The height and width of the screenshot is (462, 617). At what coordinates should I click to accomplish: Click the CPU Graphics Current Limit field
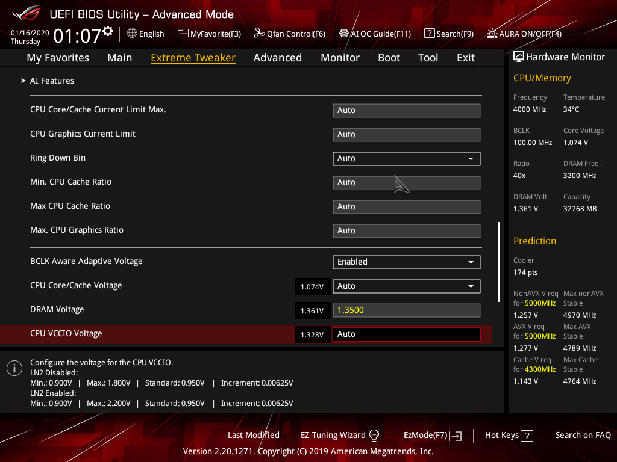(407, 134)
